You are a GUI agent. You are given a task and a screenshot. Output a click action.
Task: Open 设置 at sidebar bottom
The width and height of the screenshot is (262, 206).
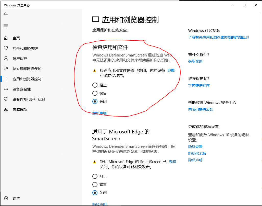tap(16, 199)
